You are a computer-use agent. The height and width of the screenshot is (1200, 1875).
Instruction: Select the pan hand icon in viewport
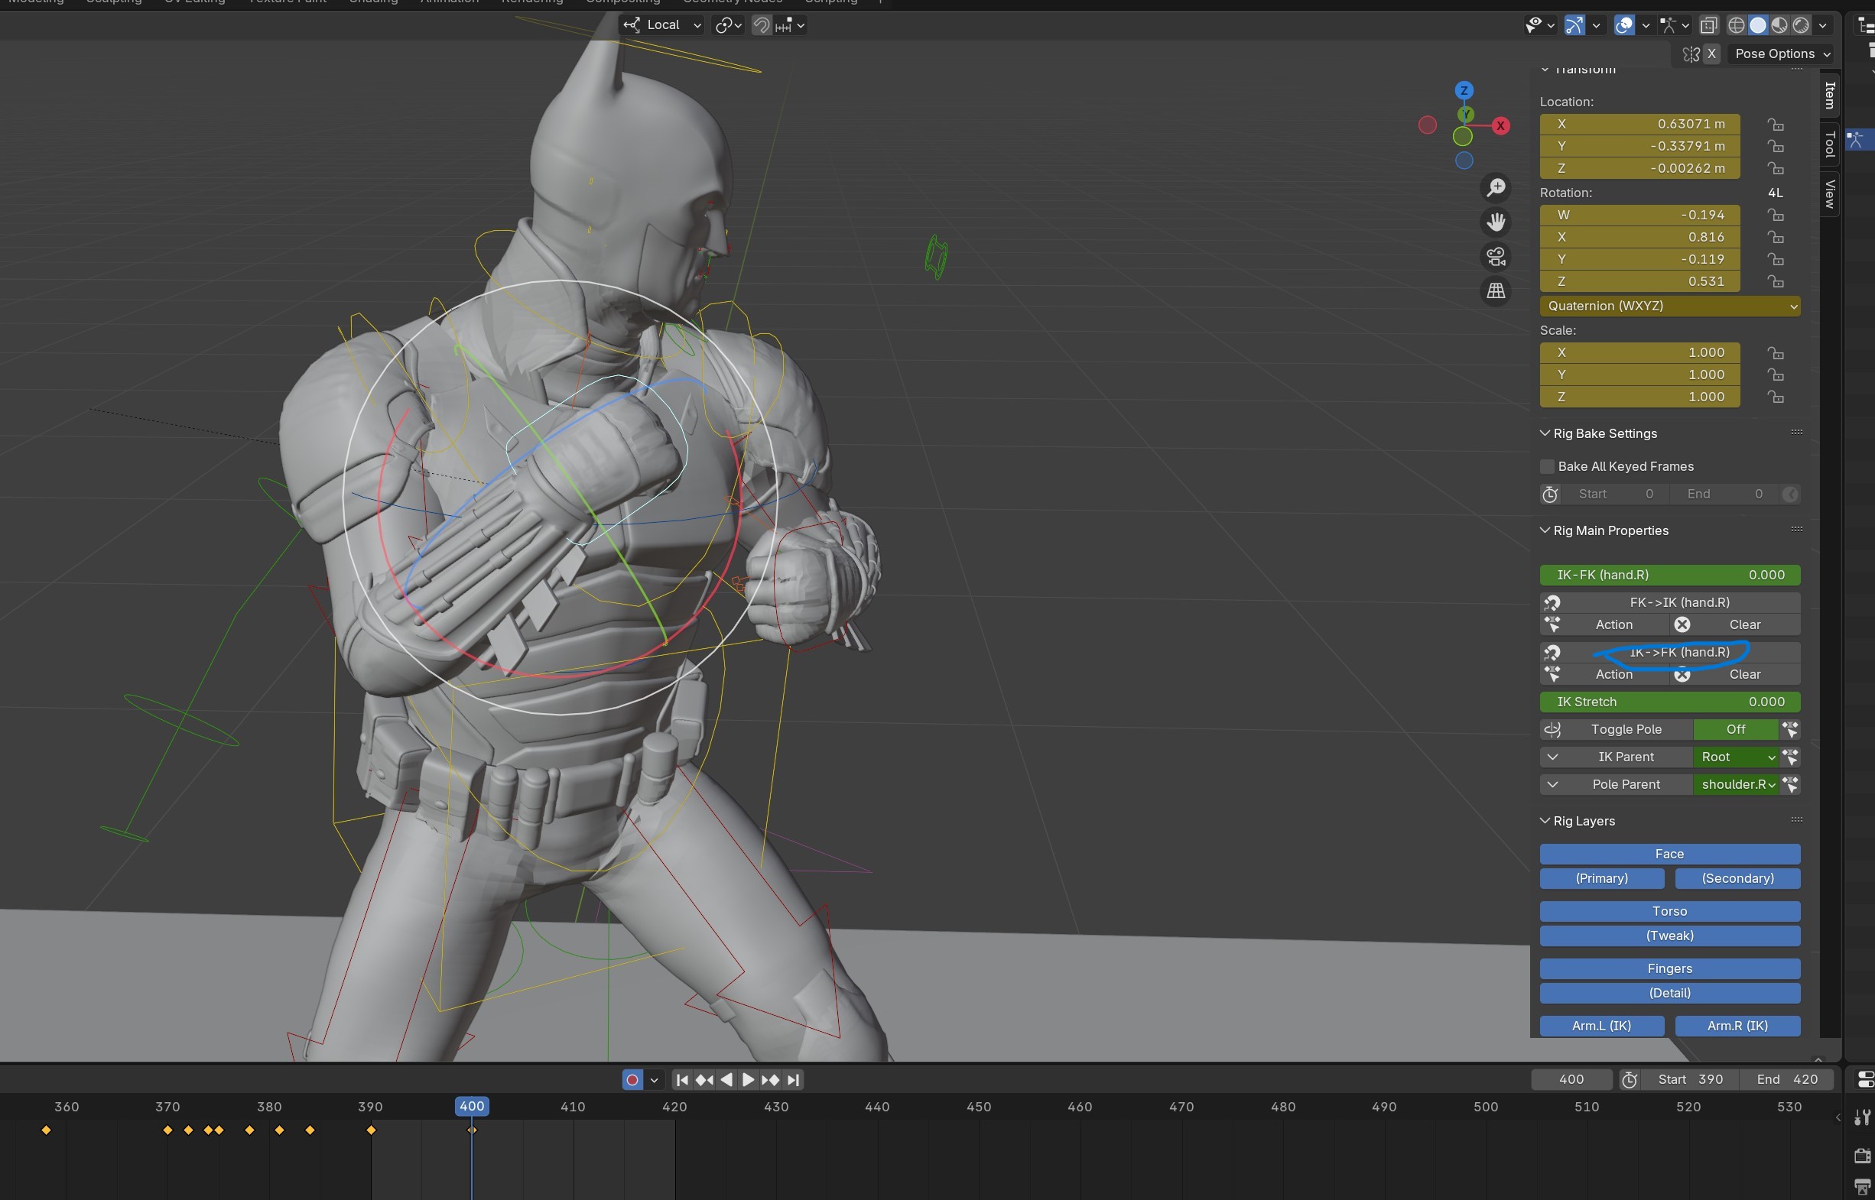click(x=1495, y=223)
